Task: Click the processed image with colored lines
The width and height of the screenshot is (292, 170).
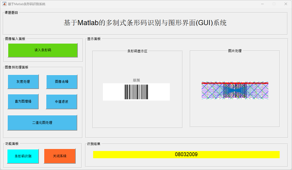Action: click(235, 91)
